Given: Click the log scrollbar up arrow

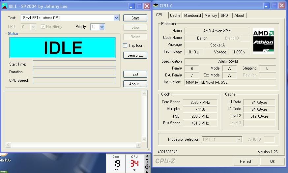Looking at the screenshot, I should click(x=144, y=94).
